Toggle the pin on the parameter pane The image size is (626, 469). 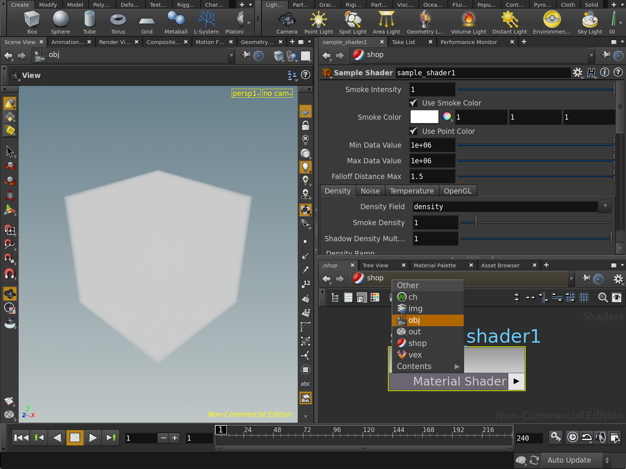605,55
